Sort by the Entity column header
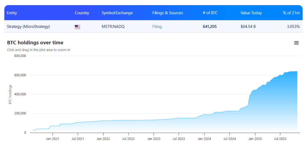 [12, 13]
